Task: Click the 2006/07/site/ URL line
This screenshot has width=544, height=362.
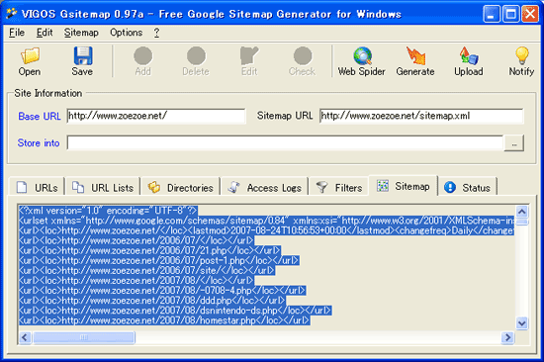Action: (146, 270)
